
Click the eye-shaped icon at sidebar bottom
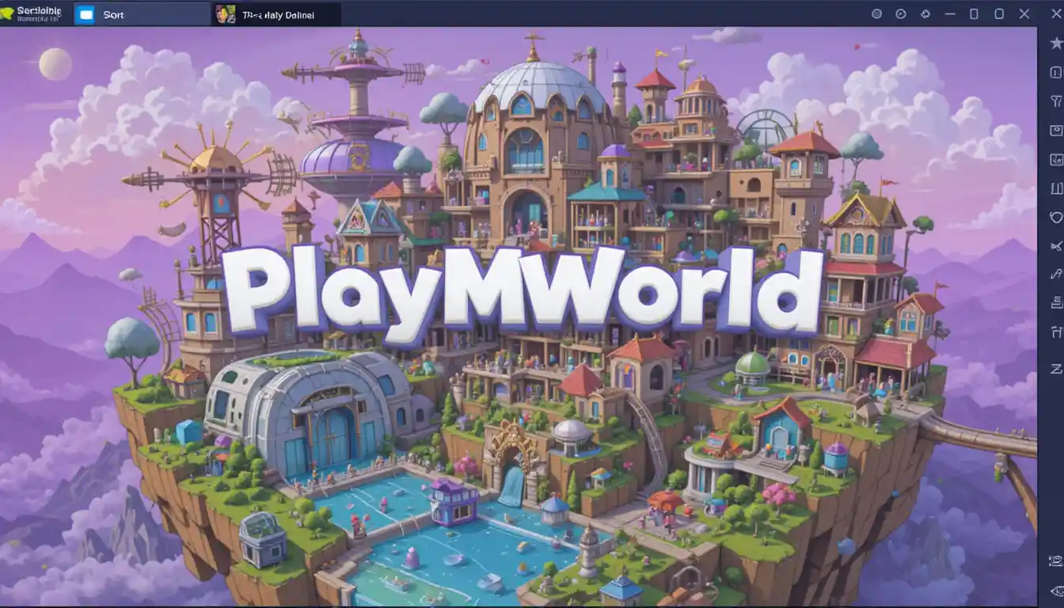(1055, 591)
